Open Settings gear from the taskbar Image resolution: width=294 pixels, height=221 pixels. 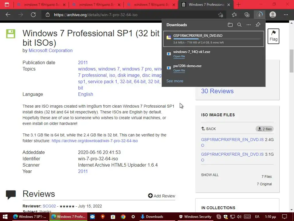(x=133, y=217)
